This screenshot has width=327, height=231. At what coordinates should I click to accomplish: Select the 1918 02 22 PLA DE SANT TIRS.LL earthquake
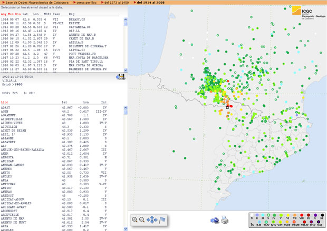52,62
